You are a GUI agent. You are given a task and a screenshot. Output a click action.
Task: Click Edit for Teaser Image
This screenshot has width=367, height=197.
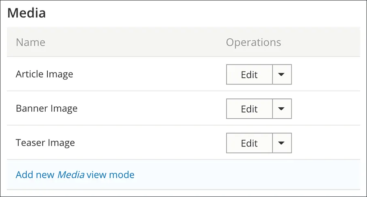coord(249,143)
